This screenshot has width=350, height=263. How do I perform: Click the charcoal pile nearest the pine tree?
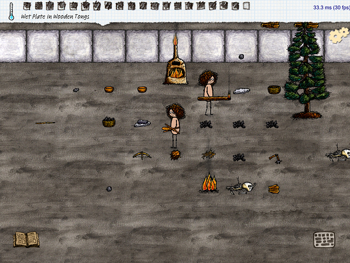[272, 125]
